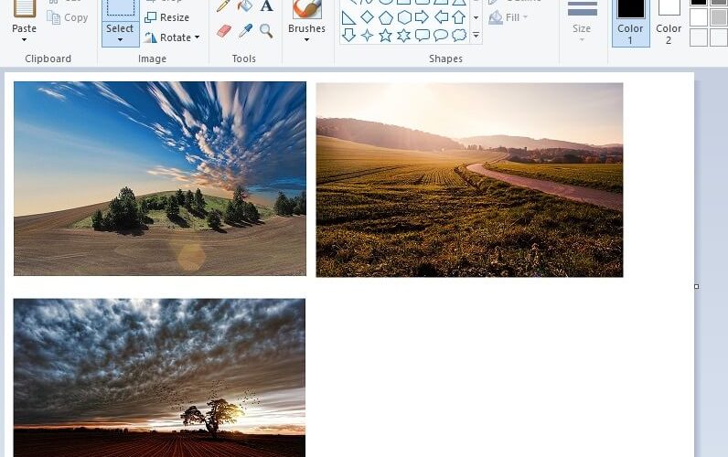The image size is (728, 457).
Task: Expand the full Shapes gallery
Action: [476, 36]
